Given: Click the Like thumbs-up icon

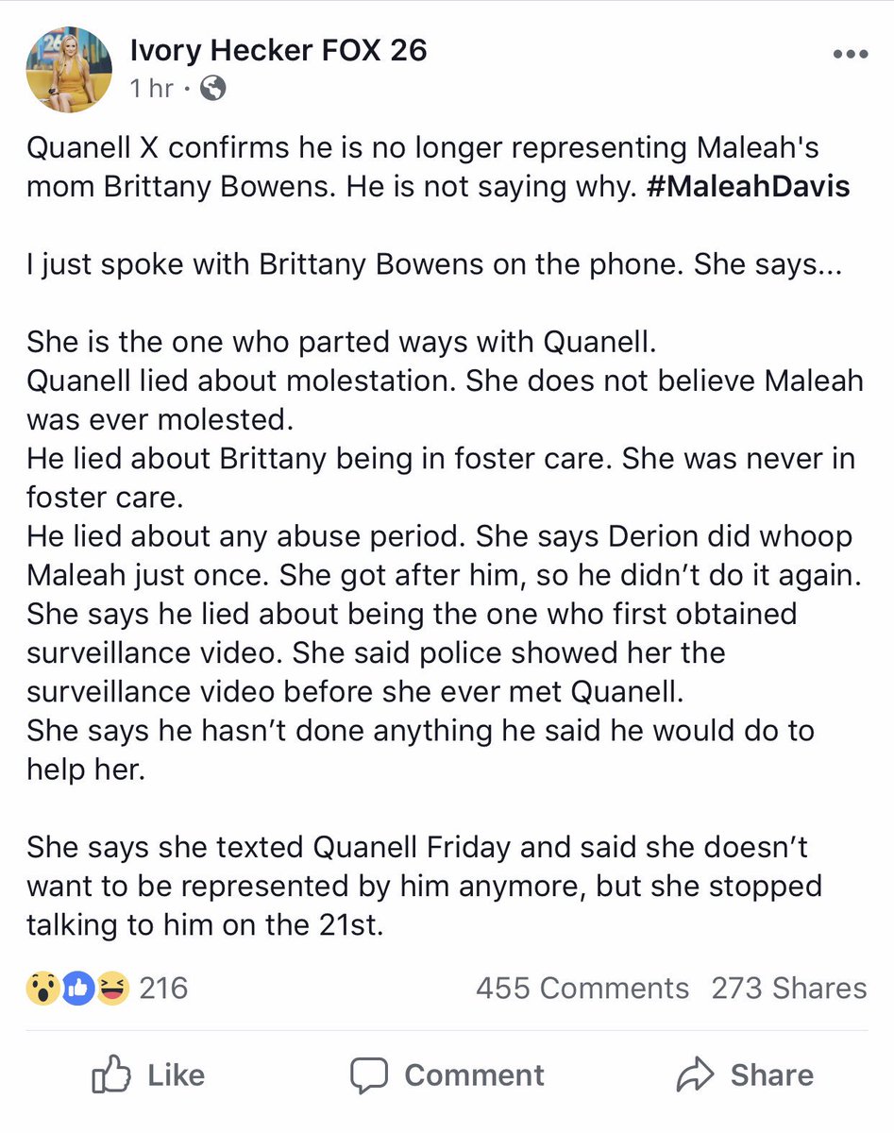Looking at the screenshot, I should (113, 1074).
